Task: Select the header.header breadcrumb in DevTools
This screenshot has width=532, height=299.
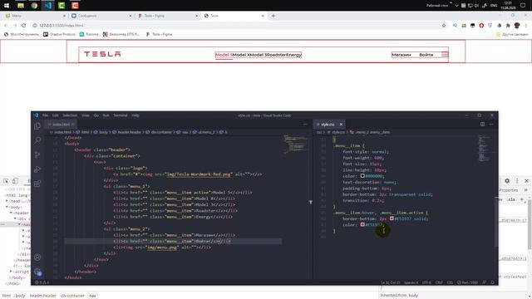Action: (42, 296)
